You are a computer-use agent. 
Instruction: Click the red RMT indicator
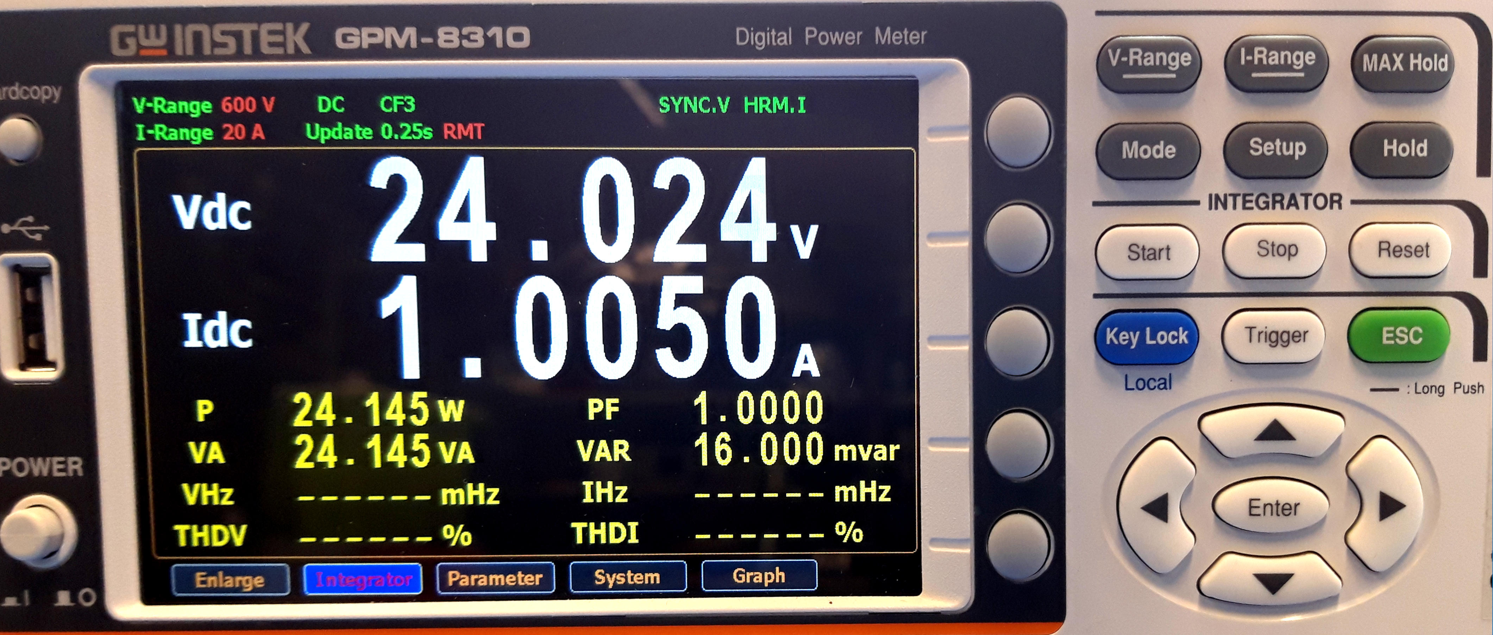click(463, 132)
